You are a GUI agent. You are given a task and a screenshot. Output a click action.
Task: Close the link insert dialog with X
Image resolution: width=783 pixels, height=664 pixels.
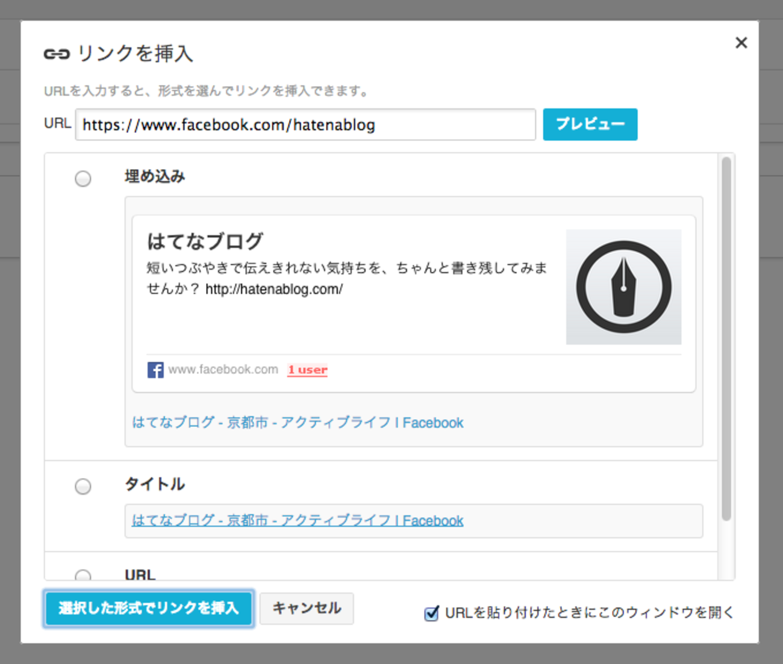coord(741,43)
